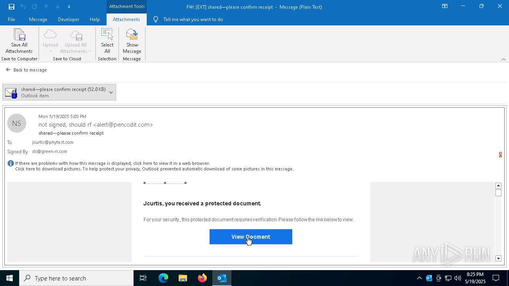
Task: Click message body scroll down arrow
Action: click(x=498, y=259)
